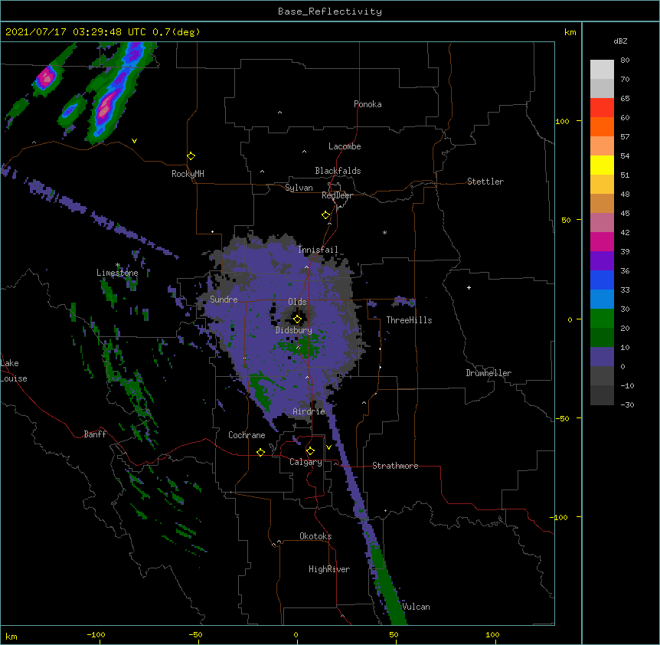
Task: Select the slate-violet 0-10 dBZ legend swatch
Action: (x=602, y=357)
